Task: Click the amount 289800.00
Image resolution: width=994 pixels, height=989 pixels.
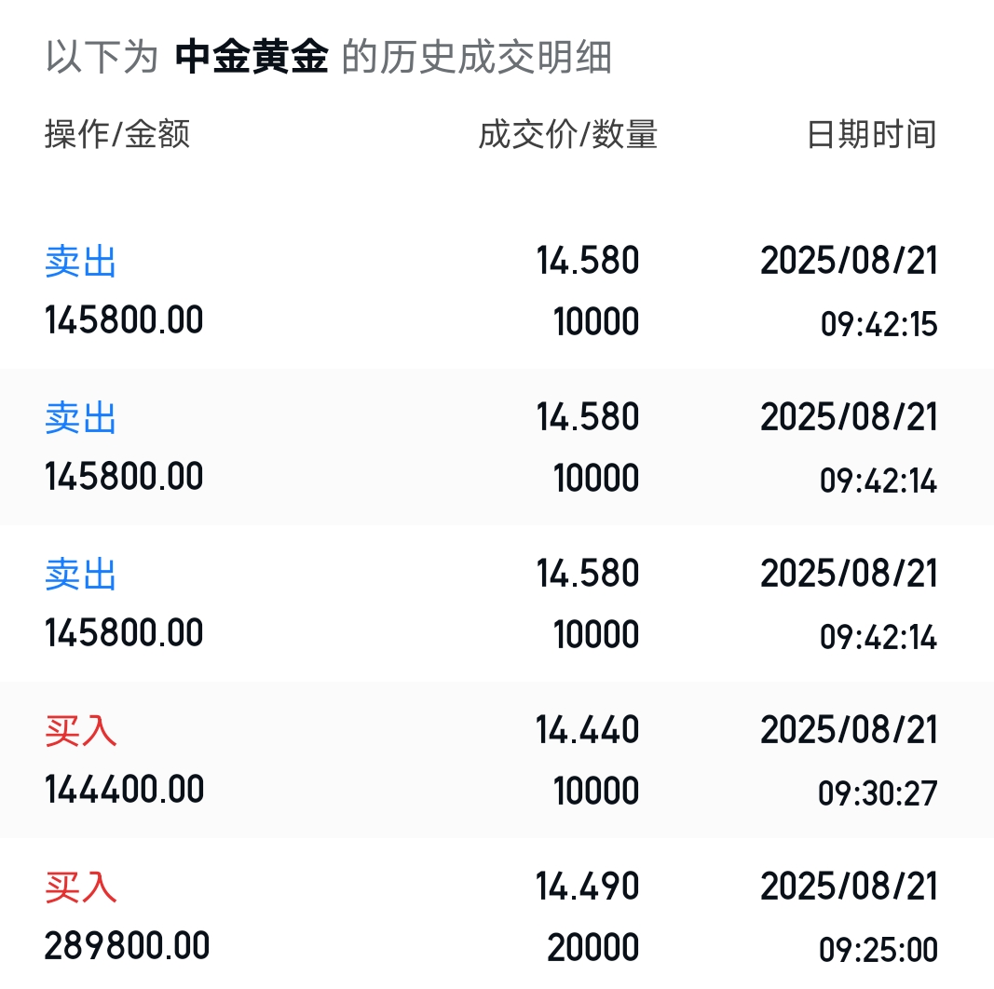Action: coord(127,946)
